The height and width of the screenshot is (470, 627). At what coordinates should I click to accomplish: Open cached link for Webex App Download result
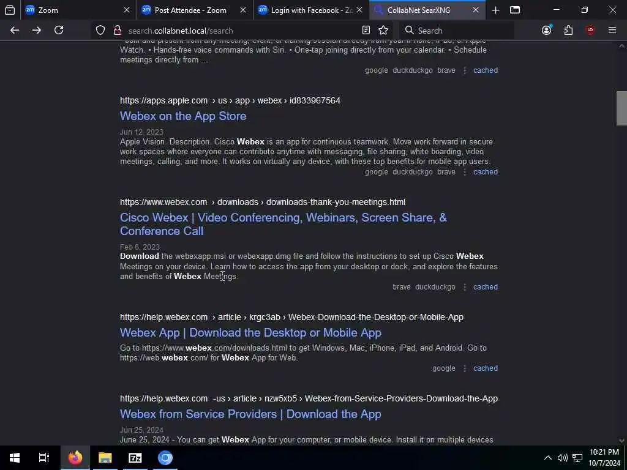tap(486, 368)
